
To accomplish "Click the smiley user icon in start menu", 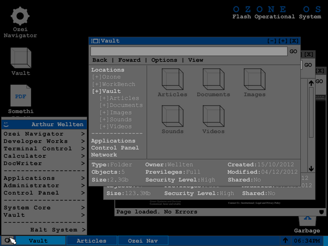I will point(6,125).
